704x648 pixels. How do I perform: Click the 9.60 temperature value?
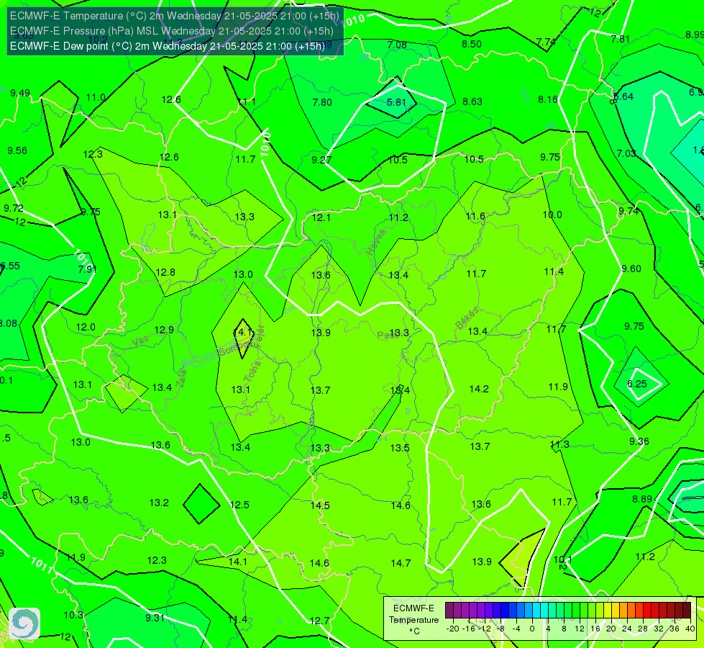coord(631,269)
